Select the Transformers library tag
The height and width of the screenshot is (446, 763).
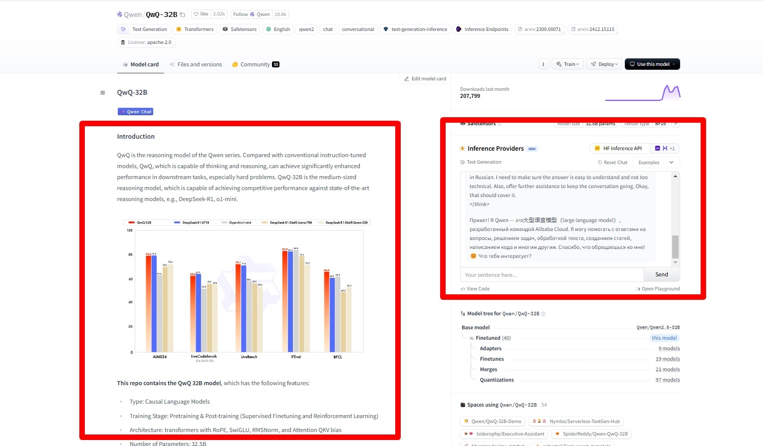pos(195,29)
